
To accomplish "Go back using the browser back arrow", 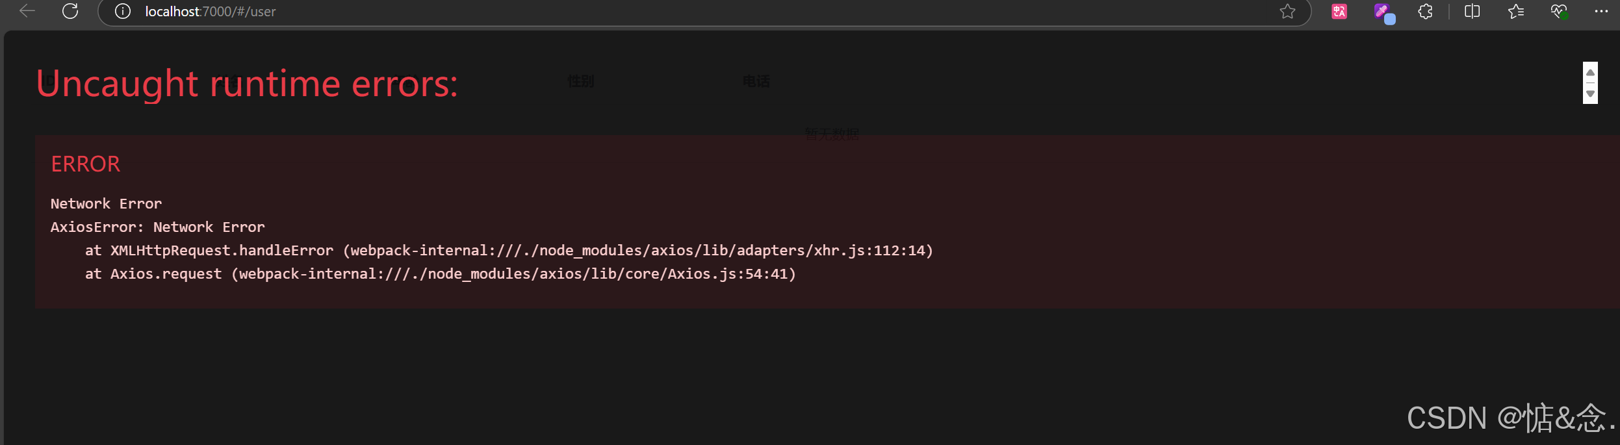I will 27,11.
